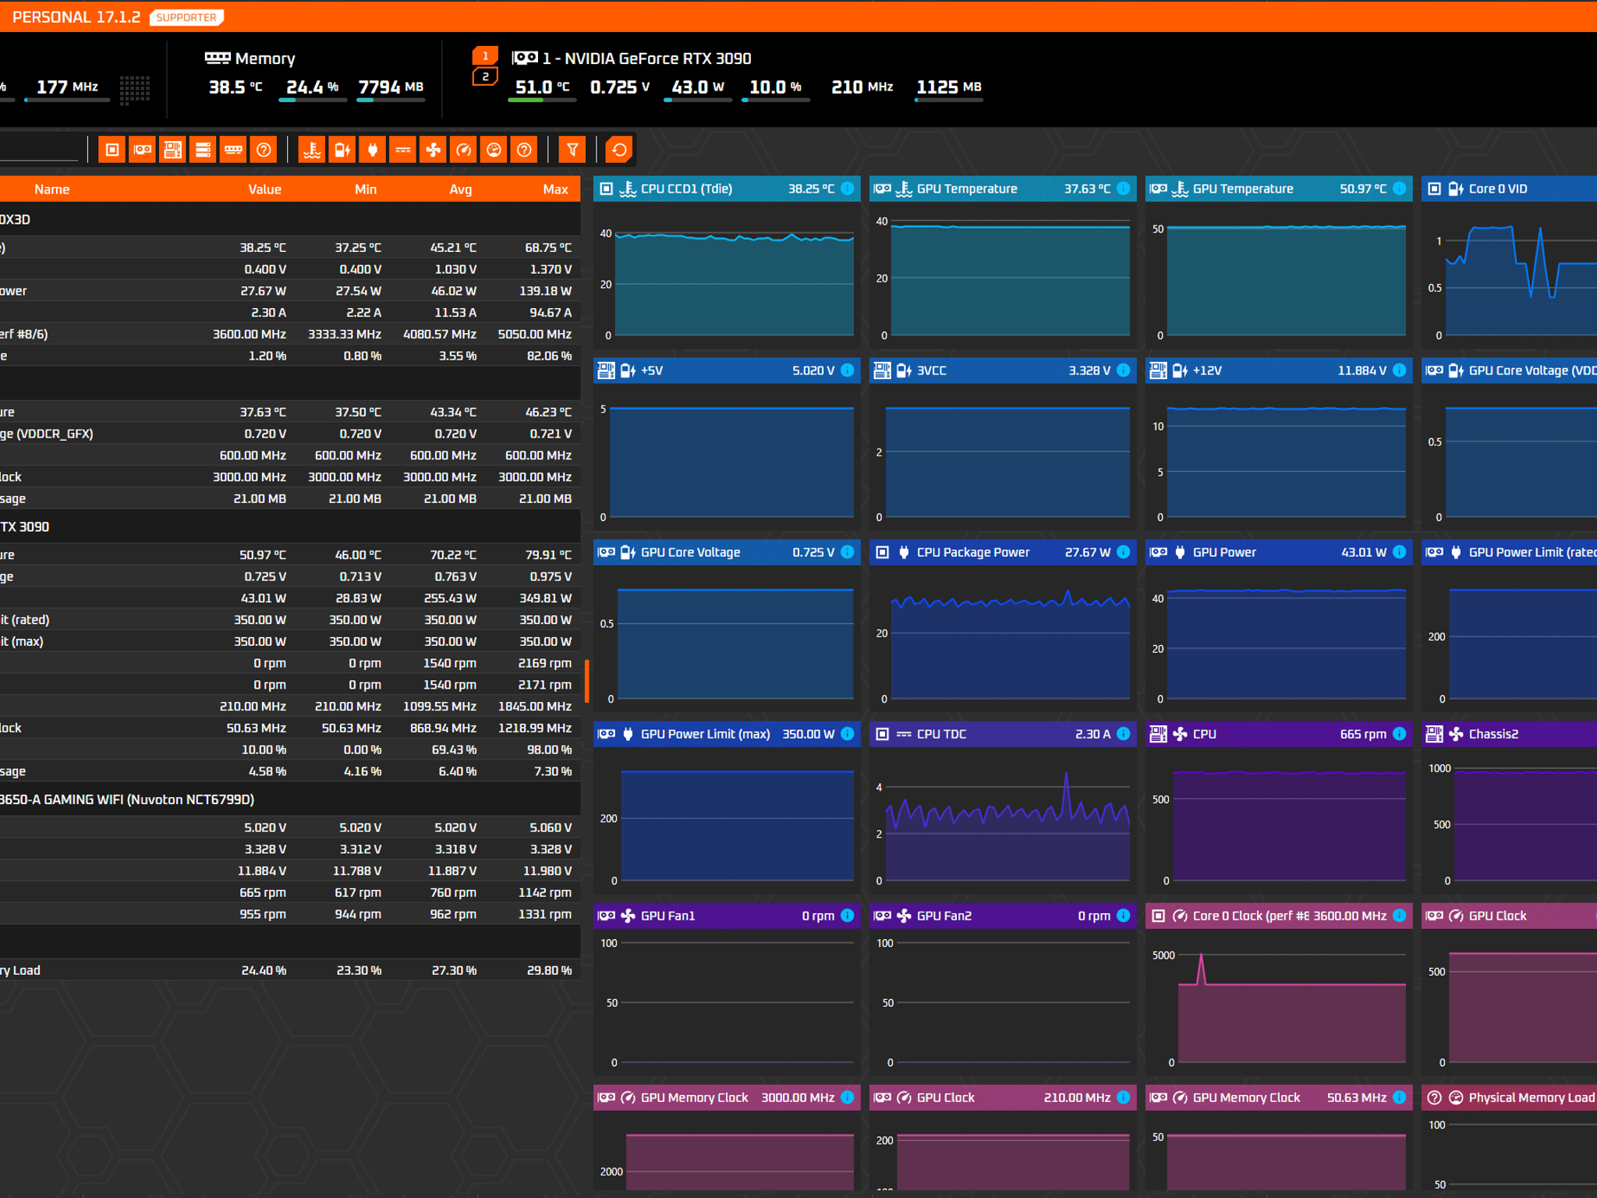Select the max fan speed 2169 rpm cell
The image size is (1597, 1198).
click(x=544, y=663)
